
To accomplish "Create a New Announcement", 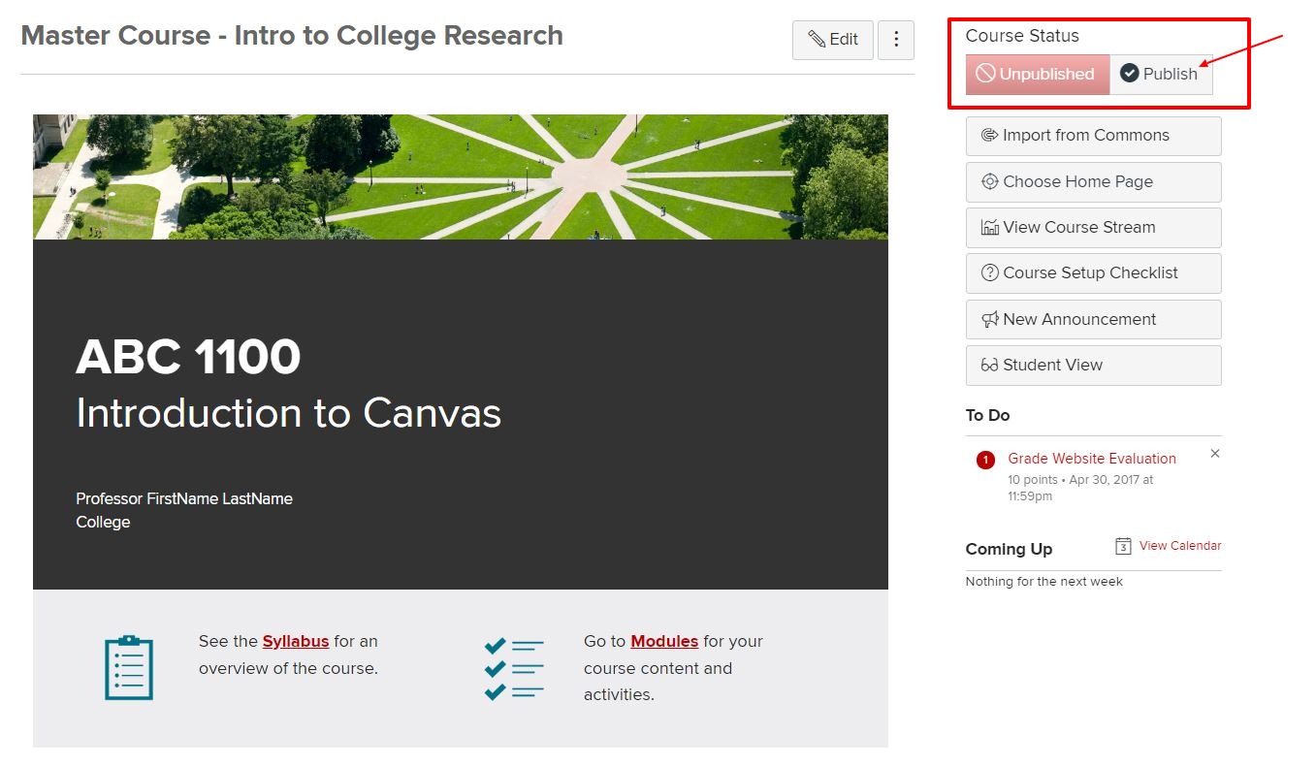I will coord(1093,319).
